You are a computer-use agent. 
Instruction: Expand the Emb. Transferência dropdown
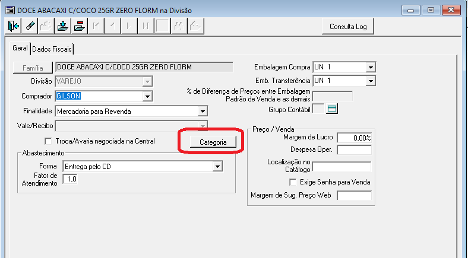[x=370, y=81]
